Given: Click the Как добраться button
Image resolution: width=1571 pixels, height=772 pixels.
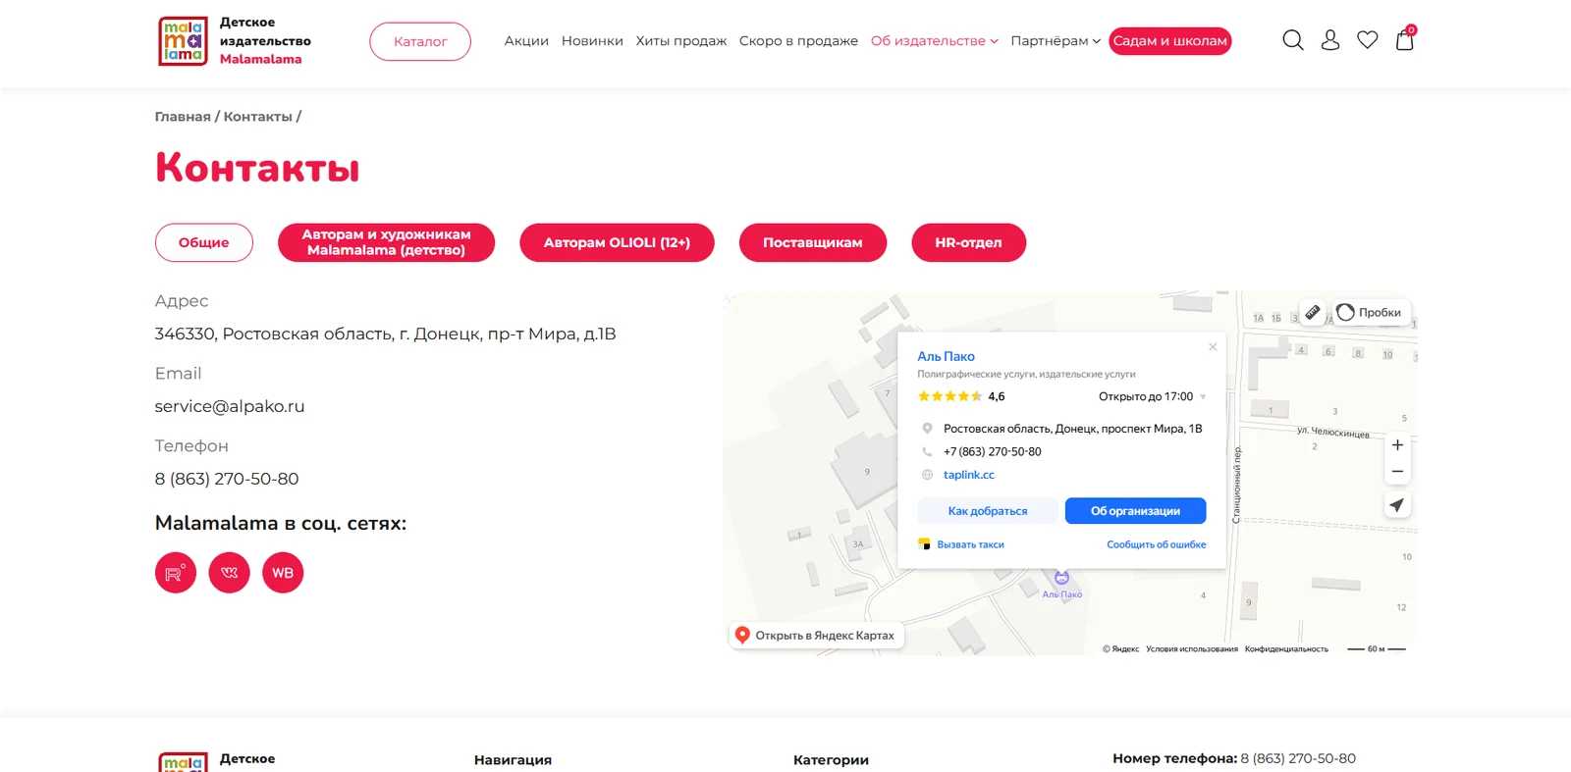Looking at the screenshot, I should pyautogui.click(x=988, y=511).
